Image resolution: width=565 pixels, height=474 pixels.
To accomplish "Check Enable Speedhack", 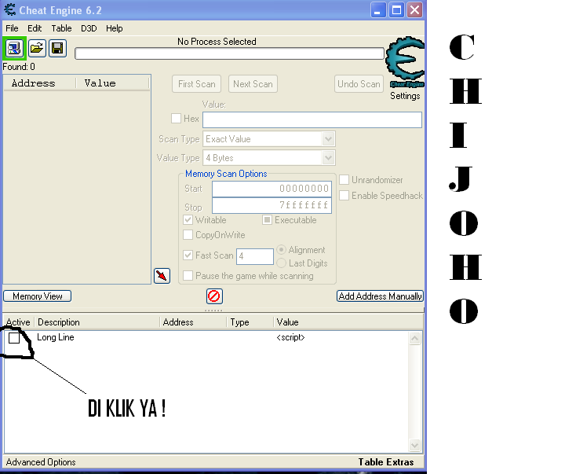I will pyautogui.click(x=344, y=196).
